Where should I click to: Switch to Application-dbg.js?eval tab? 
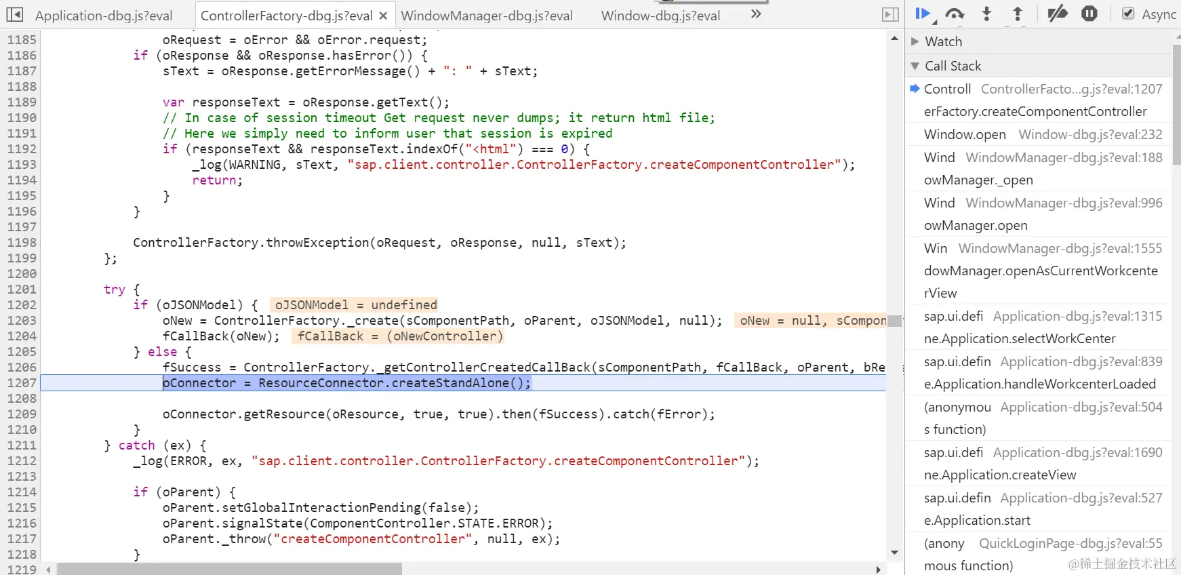(104, 16)
